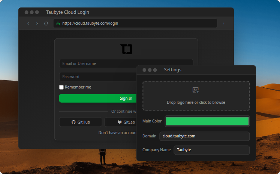Click first window dot of Settings window
This screenshot has height=174, width=280.
click(x=144, y=70)
